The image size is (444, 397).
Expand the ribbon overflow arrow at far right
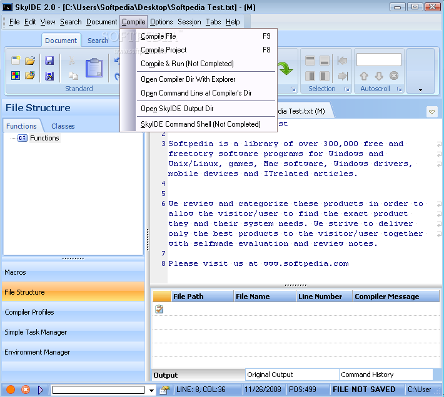coord(420,90)
